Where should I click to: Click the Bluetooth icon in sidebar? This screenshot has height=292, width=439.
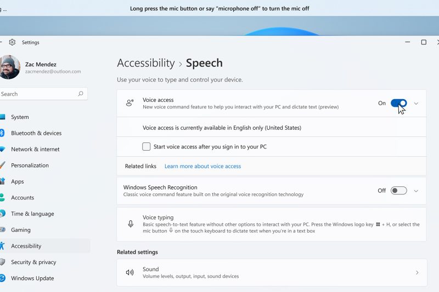pos(2,133)
